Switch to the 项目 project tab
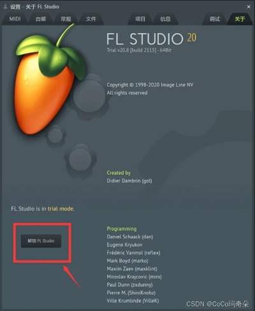This screenshot has height=311, width=255. click(x=140, y=19)
